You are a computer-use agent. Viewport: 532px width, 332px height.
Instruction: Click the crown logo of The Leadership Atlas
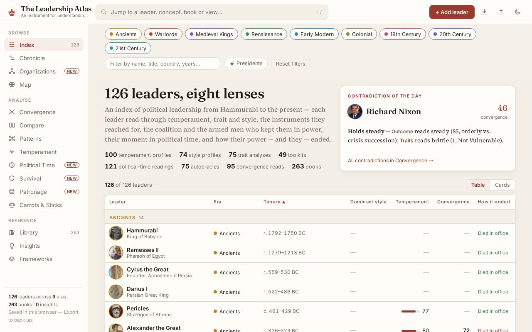click(12, 12)
